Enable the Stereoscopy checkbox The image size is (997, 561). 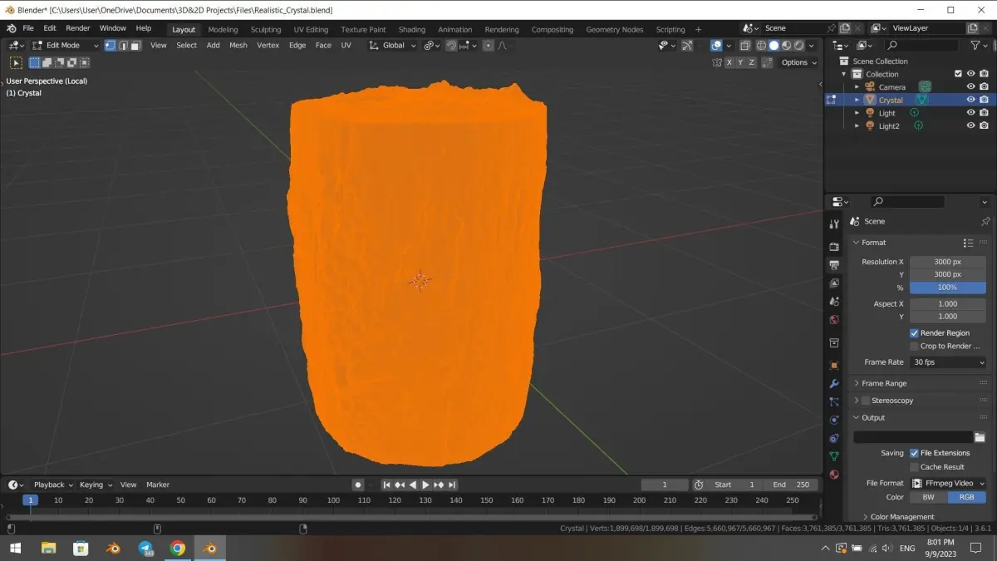pos(866,401)
